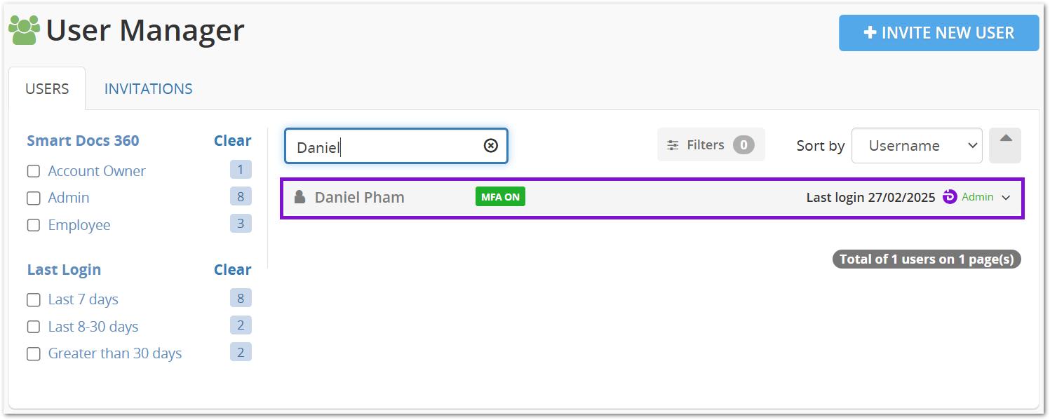
Task: Tick the Admin role checkbox
Action: (x=34, y=198)
